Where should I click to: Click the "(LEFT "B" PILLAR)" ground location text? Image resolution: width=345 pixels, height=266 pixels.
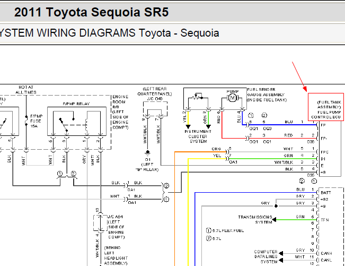147,167
